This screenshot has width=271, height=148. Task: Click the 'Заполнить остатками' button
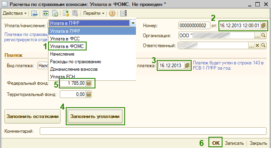point(32,116)
